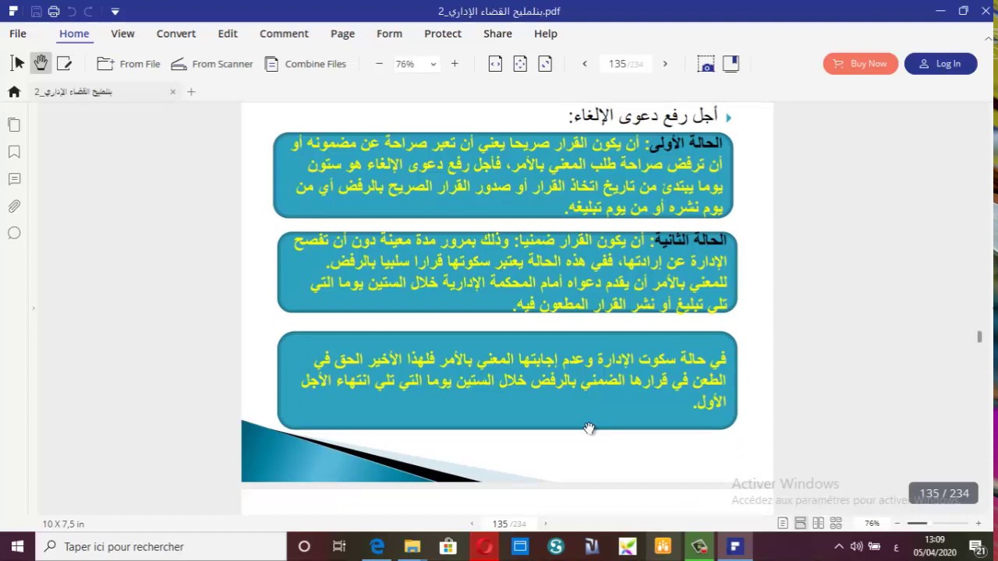Select two-page continuous view mode
Viewport: 998px width, 561px height.
pyautogui.click(x=836, y=524)
